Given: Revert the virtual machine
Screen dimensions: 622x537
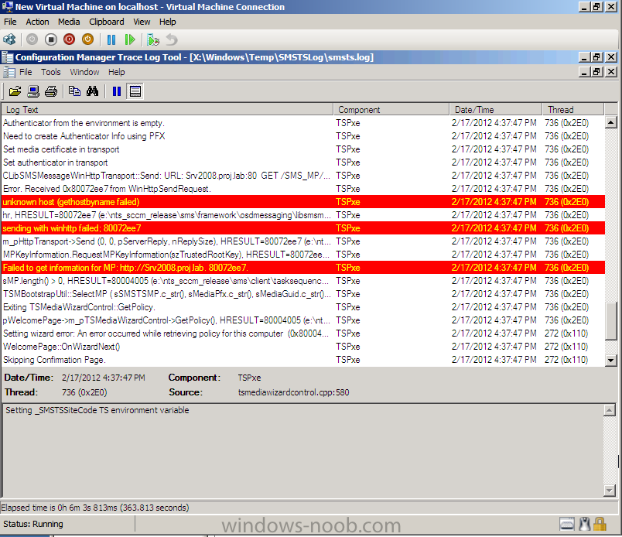Looking at the screenshot, I should (x=172, y=39).
